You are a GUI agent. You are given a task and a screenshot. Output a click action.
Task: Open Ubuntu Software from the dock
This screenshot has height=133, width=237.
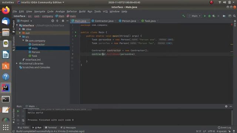pyautogui.click(x=6, y=66)
